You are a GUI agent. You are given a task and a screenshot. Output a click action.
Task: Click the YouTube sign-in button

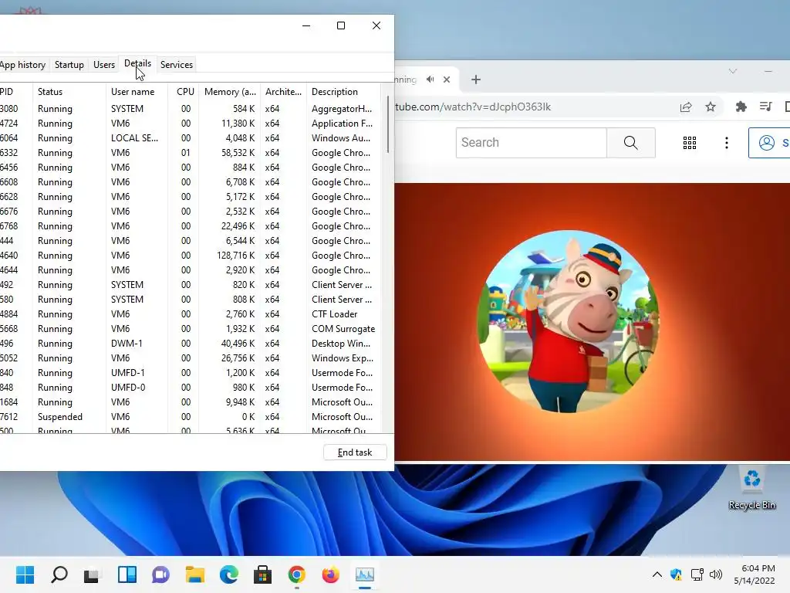pyautogui.click(x=771, y=143)
